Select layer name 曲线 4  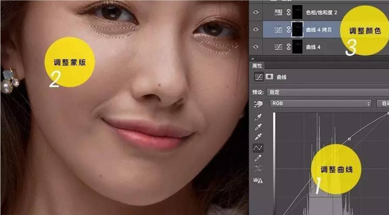(313, 47)
